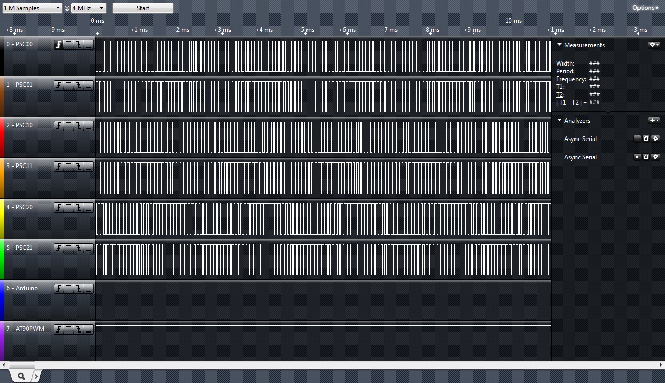Set low level trigger on Arduino channel
Screen dimensions: 665x383
[88, 289]
